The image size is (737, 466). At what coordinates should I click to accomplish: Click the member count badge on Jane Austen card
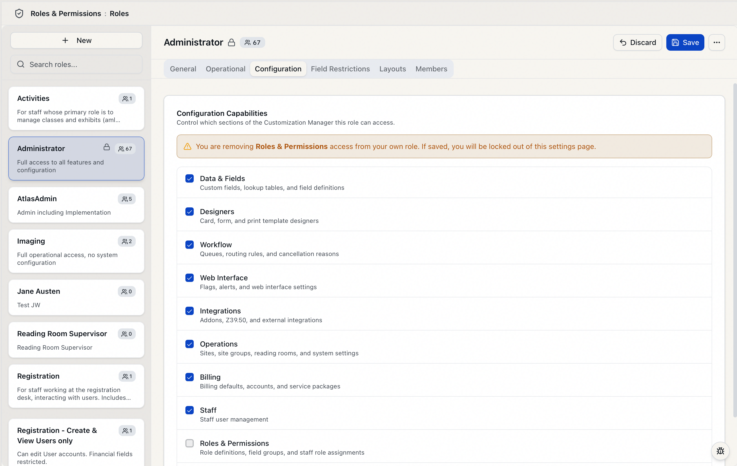(x=127, y=291)
